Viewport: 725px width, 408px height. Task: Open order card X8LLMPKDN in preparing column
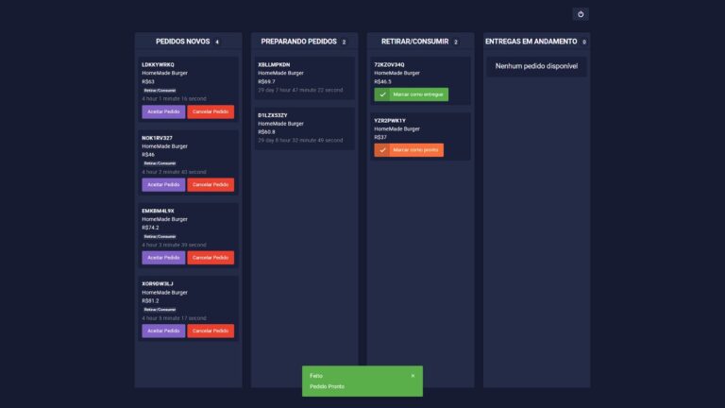(x=303, y=77)
